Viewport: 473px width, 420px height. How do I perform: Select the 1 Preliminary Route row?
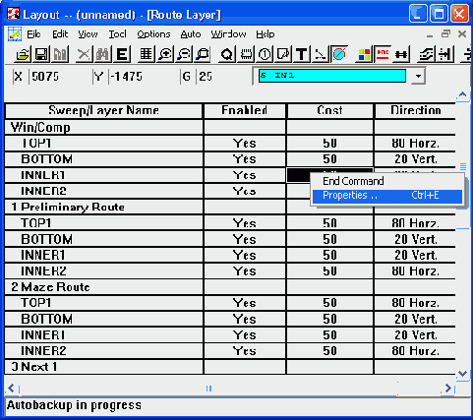click(x=103, y=207)
